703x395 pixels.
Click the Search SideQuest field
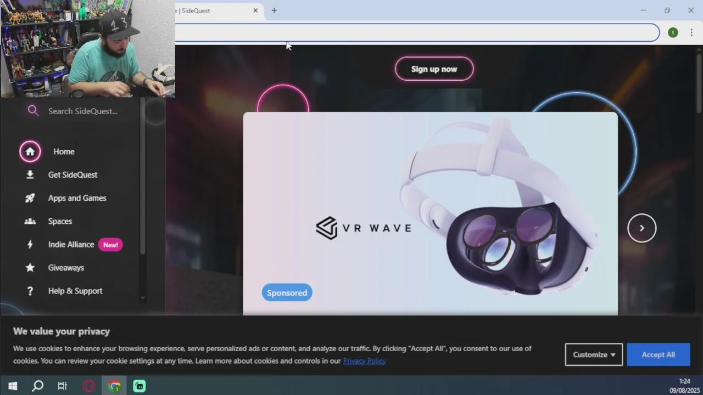pyautogui.click(x=83, y=111)
